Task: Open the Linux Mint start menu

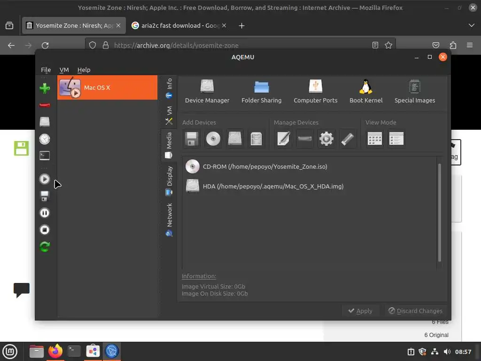Action: point(10,351)
